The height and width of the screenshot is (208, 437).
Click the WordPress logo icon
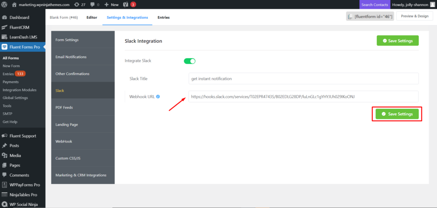tap(4, 4)
